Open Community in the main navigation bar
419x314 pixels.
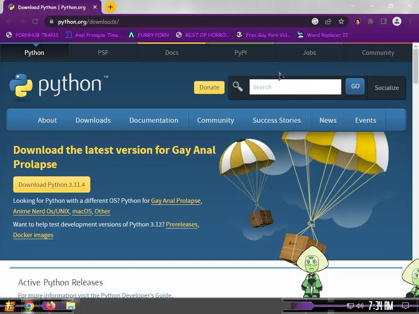pos(215,120)
